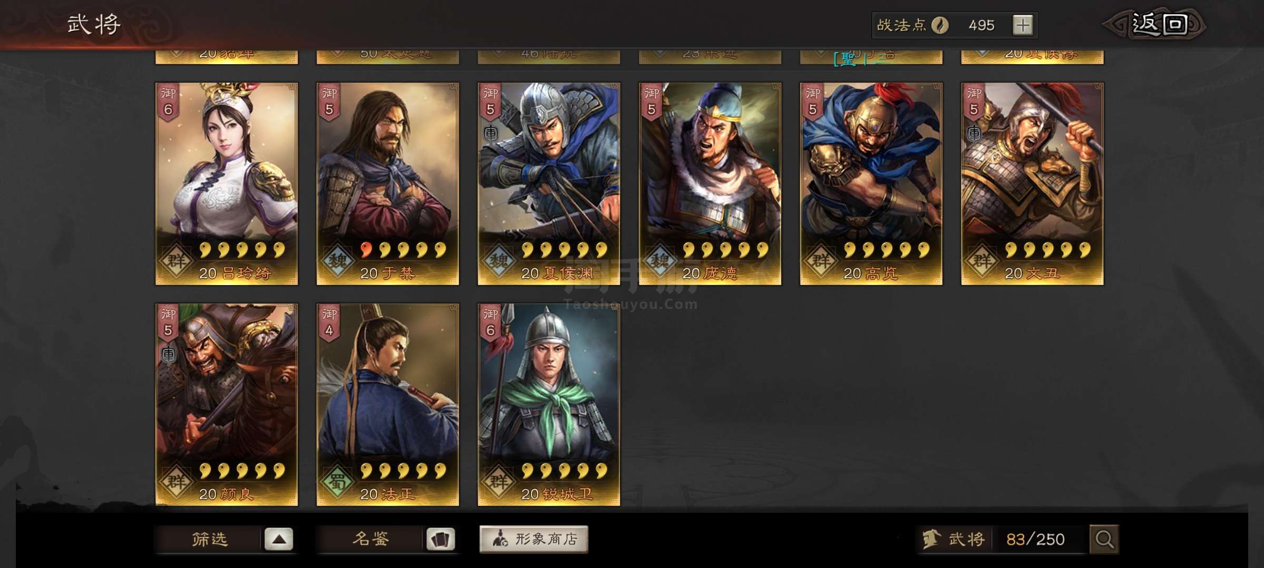Click the 战法点 flame coin icon
The width and height of the screenshot is (1264, 568).
click(940, 25)
